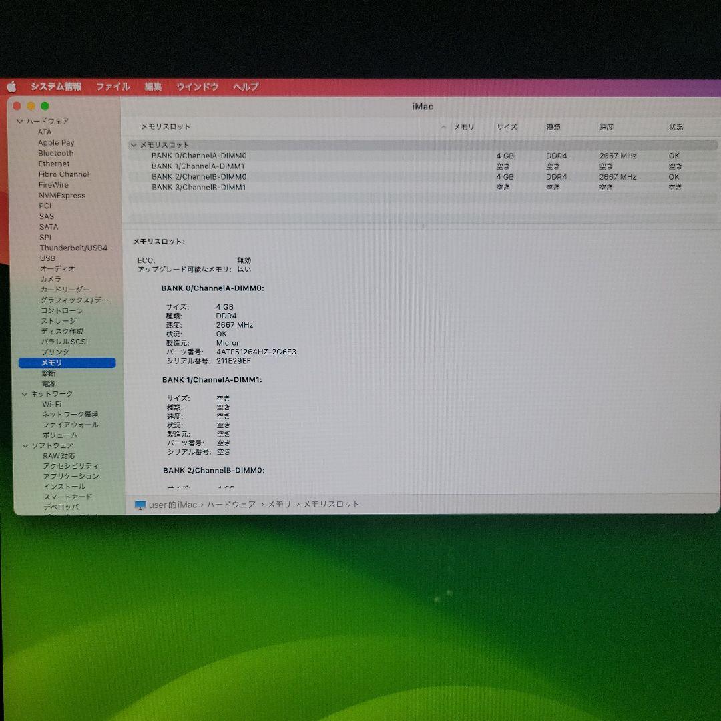Open the ファイル menu

(113, 87)
